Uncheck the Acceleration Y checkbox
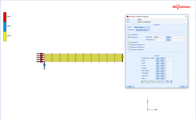 129,37
